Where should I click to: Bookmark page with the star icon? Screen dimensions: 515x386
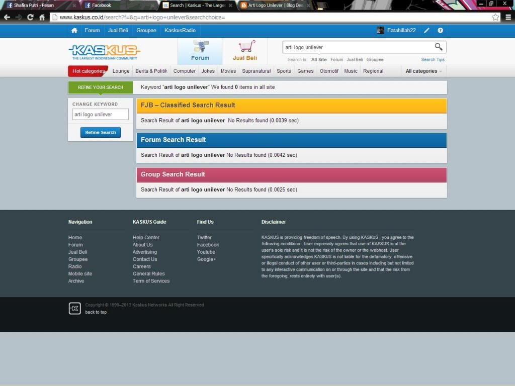pyautogui.click(x=495, y=18)
